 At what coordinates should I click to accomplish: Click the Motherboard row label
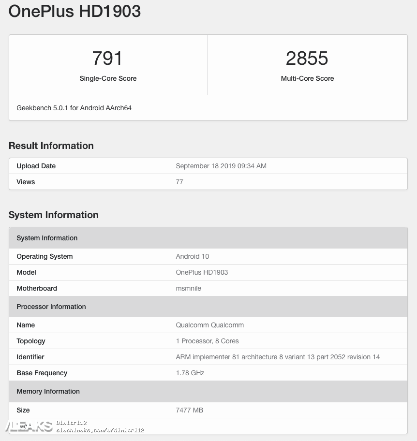click(x=37, y=288)
